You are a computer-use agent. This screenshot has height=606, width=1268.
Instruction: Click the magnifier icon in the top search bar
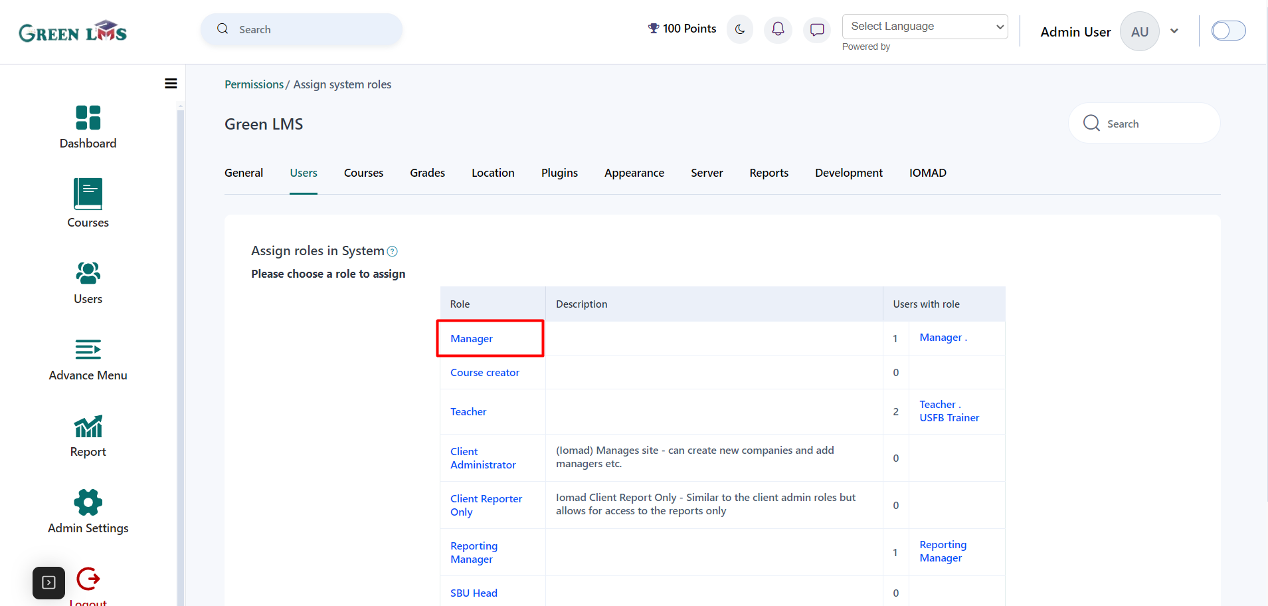point(223,29)
